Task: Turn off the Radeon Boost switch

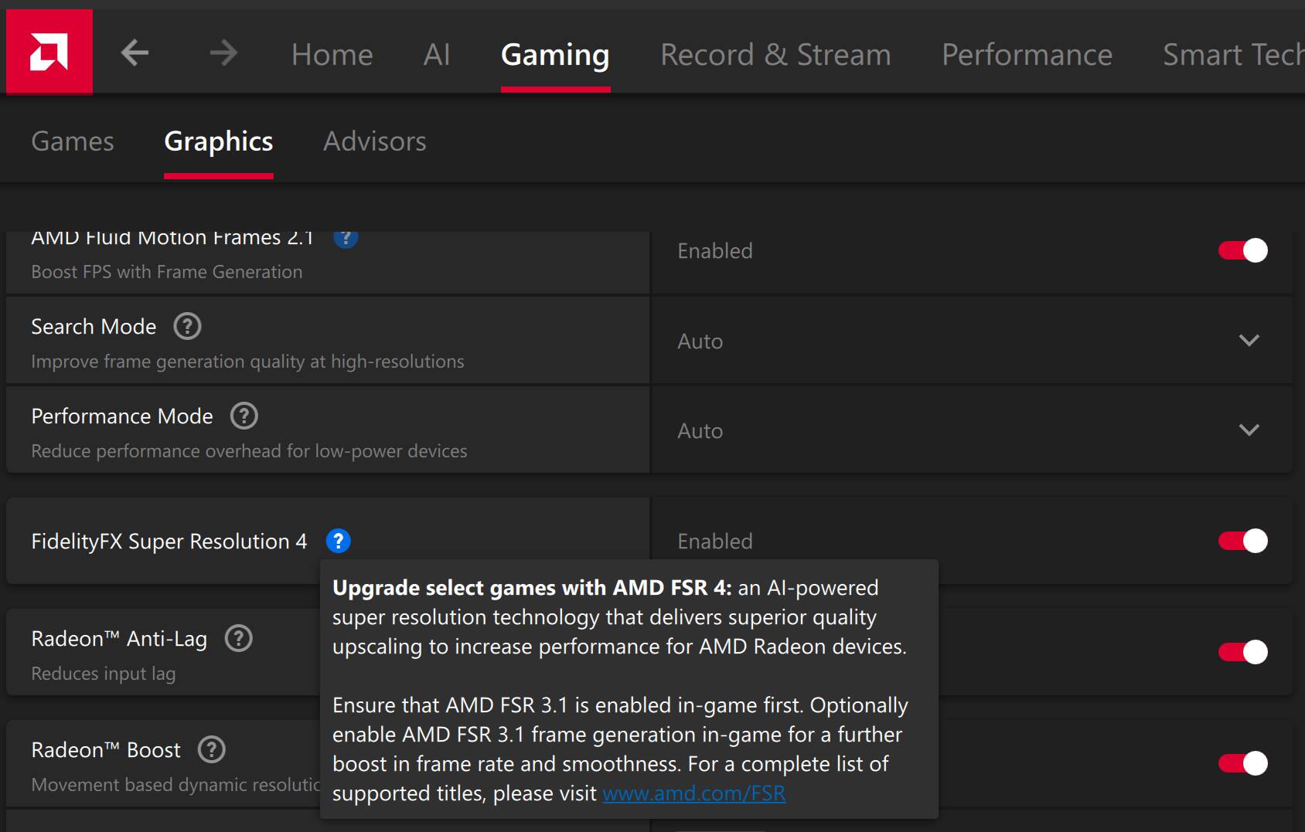Action: tap(1242, 763)
